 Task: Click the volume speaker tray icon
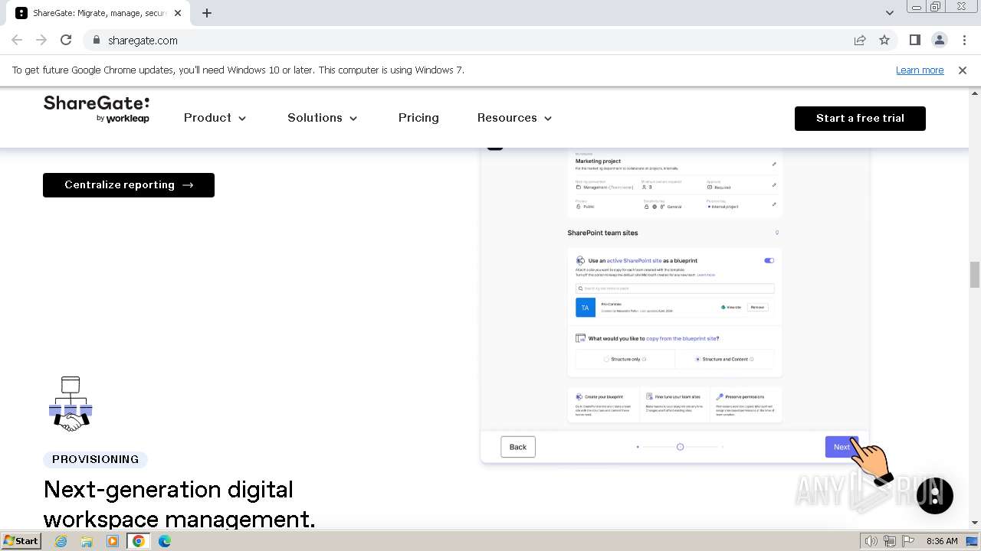click(x=871, y=541)
